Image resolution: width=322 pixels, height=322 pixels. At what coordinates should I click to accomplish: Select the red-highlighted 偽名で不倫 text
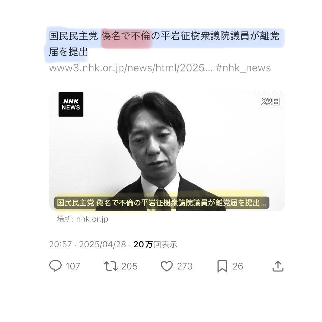coord(126,36)
